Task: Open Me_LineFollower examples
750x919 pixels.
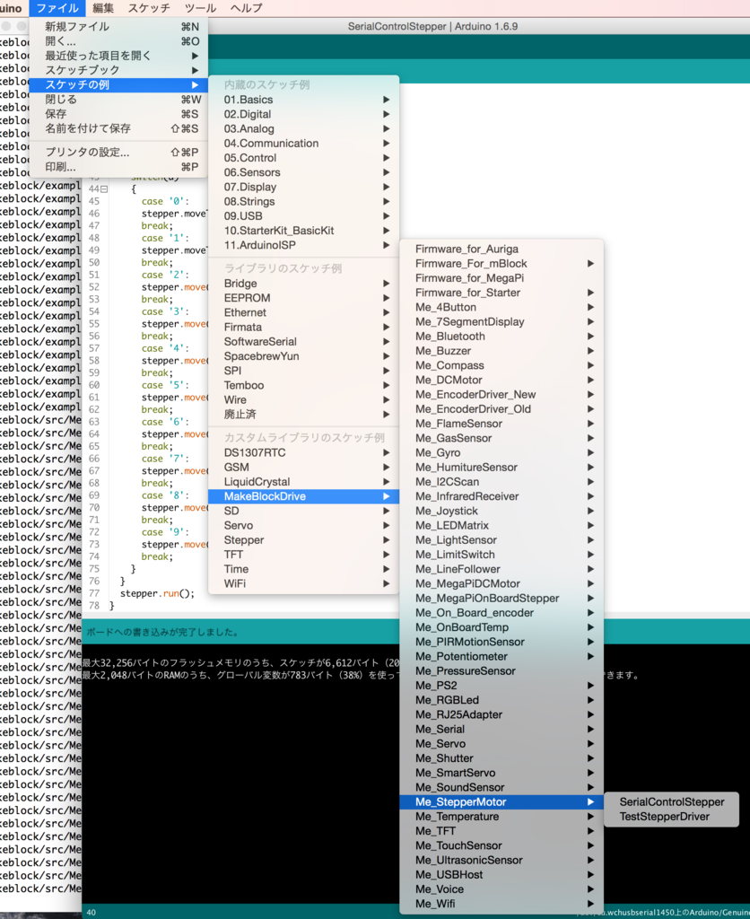Action: point(501,569)
